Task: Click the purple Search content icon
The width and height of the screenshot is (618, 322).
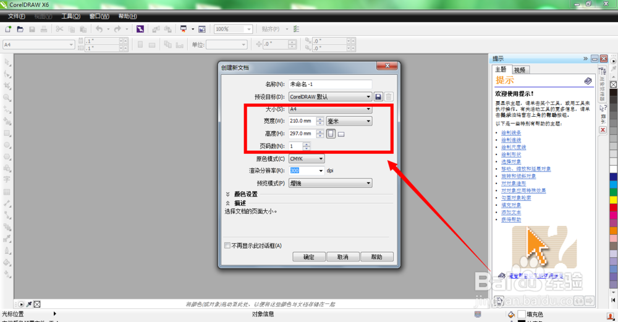Action: (x=140, y=29)
